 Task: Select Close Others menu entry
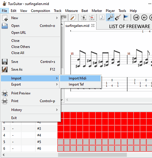click(30, 47)
